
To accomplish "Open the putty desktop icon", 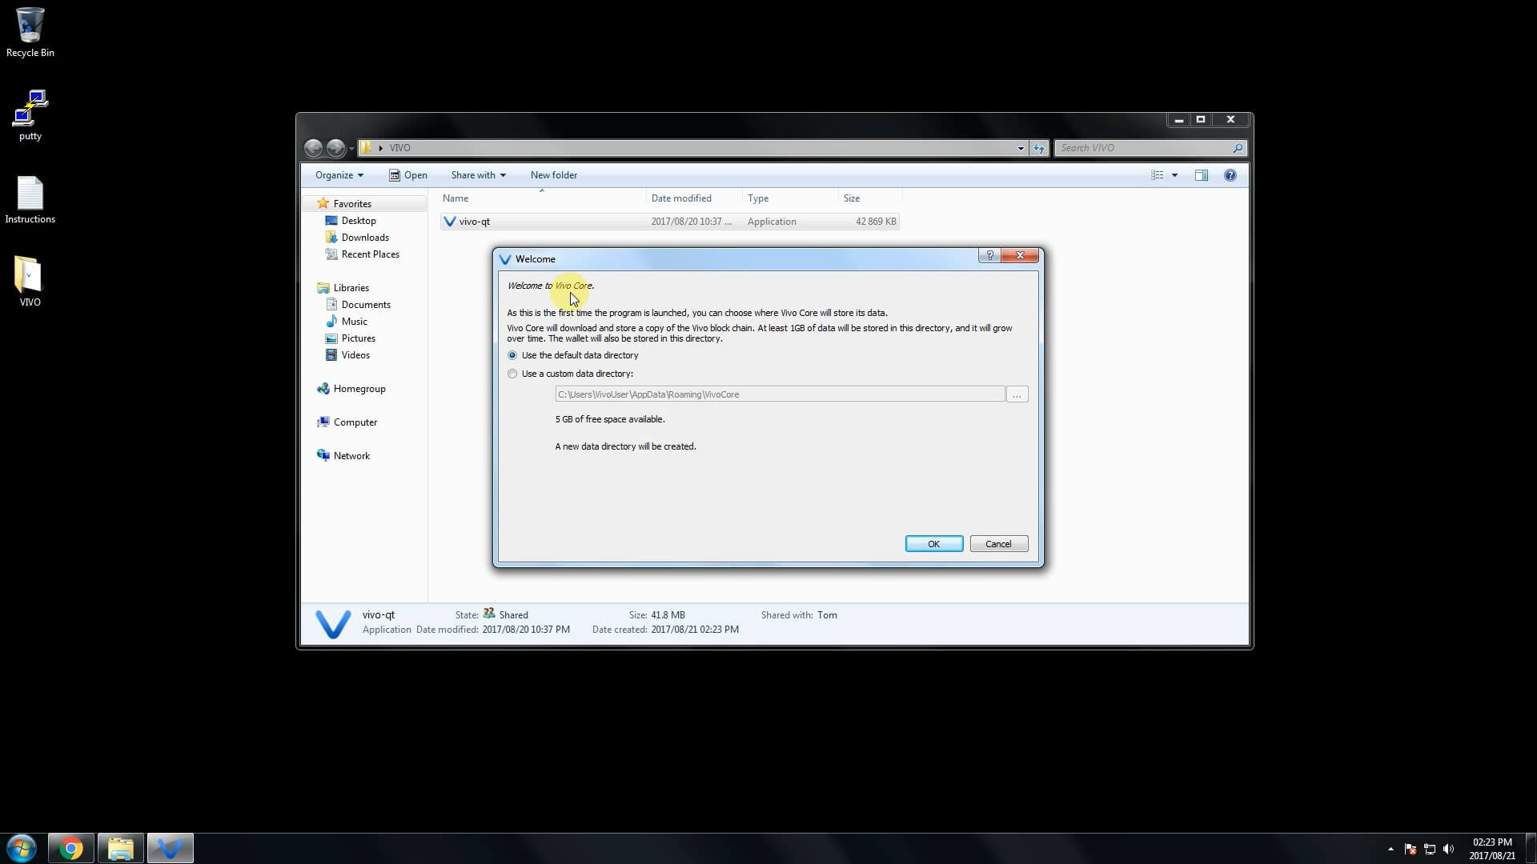I will coord(30,110).
